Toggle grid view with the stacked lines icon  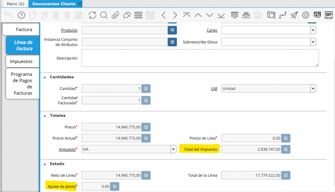click(x=138, y=15)
